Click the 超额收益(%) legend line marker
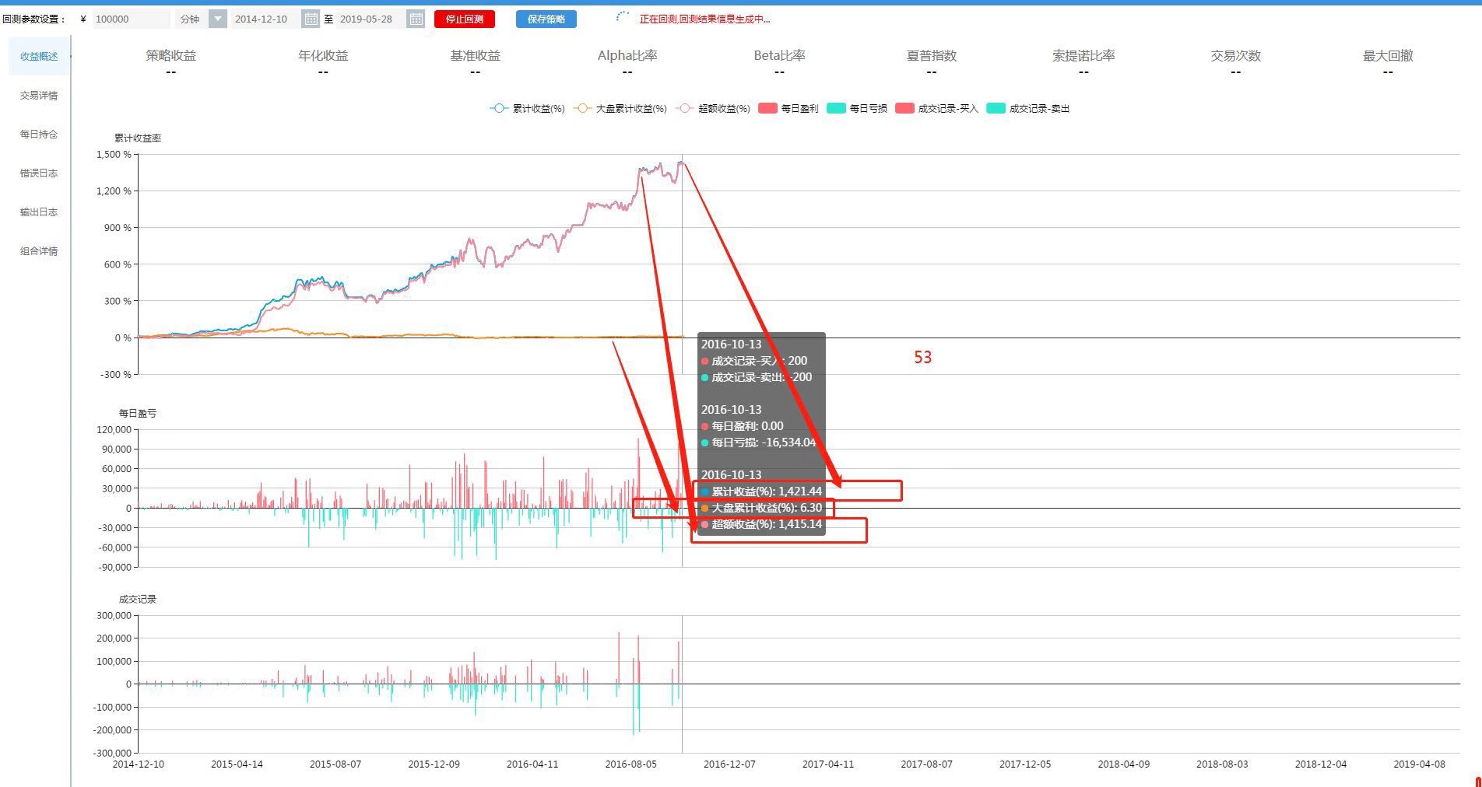This screenshot has width=1482, height=787. (x=684, y=109)
